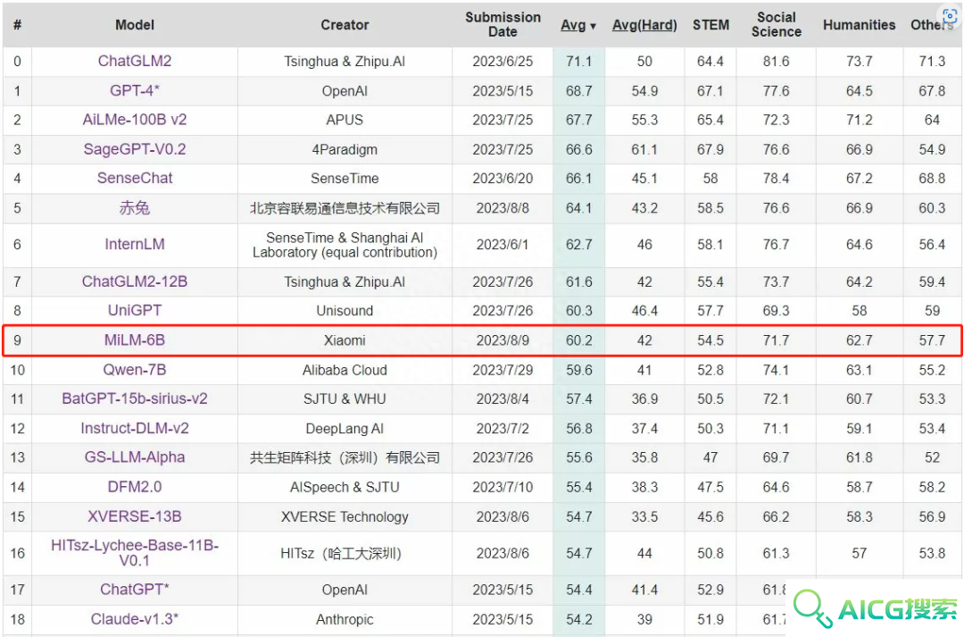Image resolution: width=964 pixels, height=637 pixels.
Task: Click the image scan icon at top right
Action: [949, 15]
